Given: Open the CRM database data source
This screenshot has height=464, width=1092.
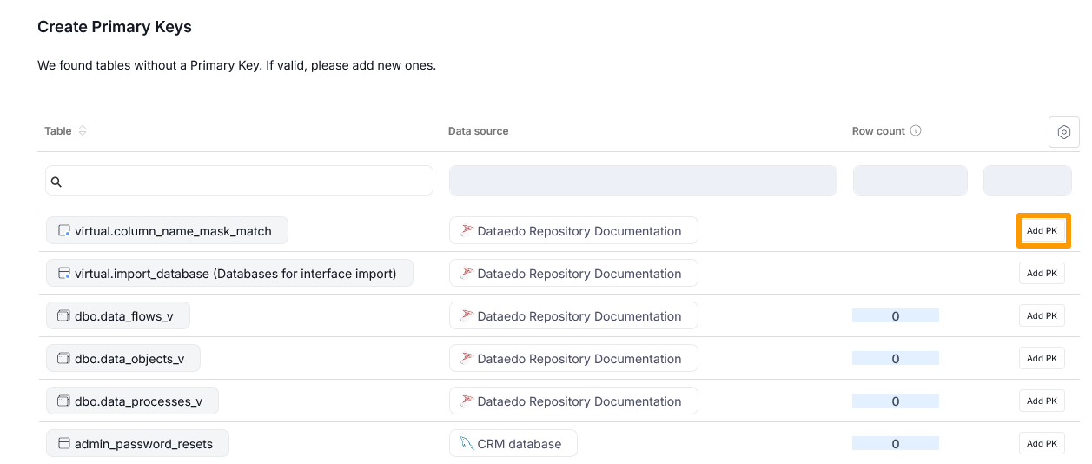Looking at the screenshot, I should click(x=519, y=444).
